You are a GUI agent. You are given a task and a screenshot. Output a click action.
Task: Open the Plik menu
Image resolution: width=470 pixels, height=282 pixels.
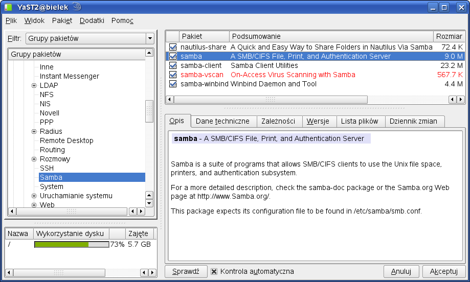11,20
